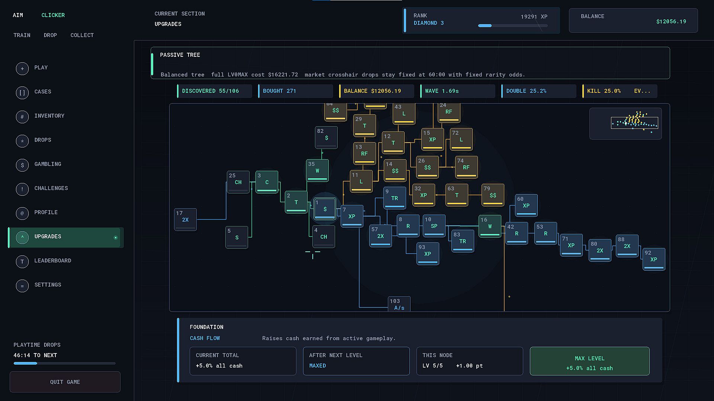Switch to AIM mode tab

click(18, 15)
